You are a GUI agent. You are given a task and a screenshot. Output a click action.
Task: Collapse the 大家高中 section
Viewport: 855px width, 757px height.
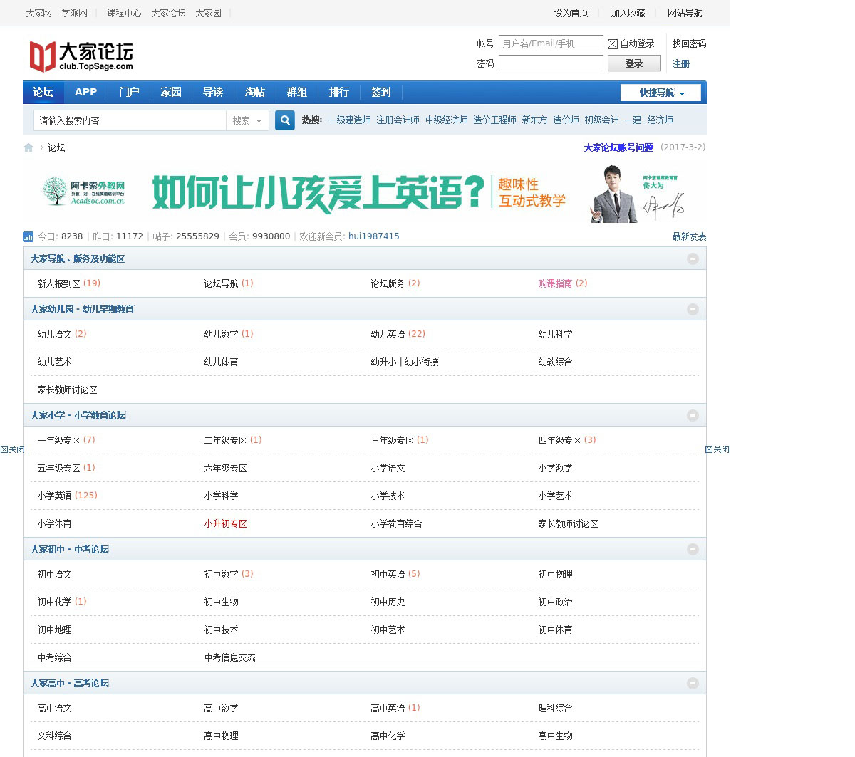(693, 683)
